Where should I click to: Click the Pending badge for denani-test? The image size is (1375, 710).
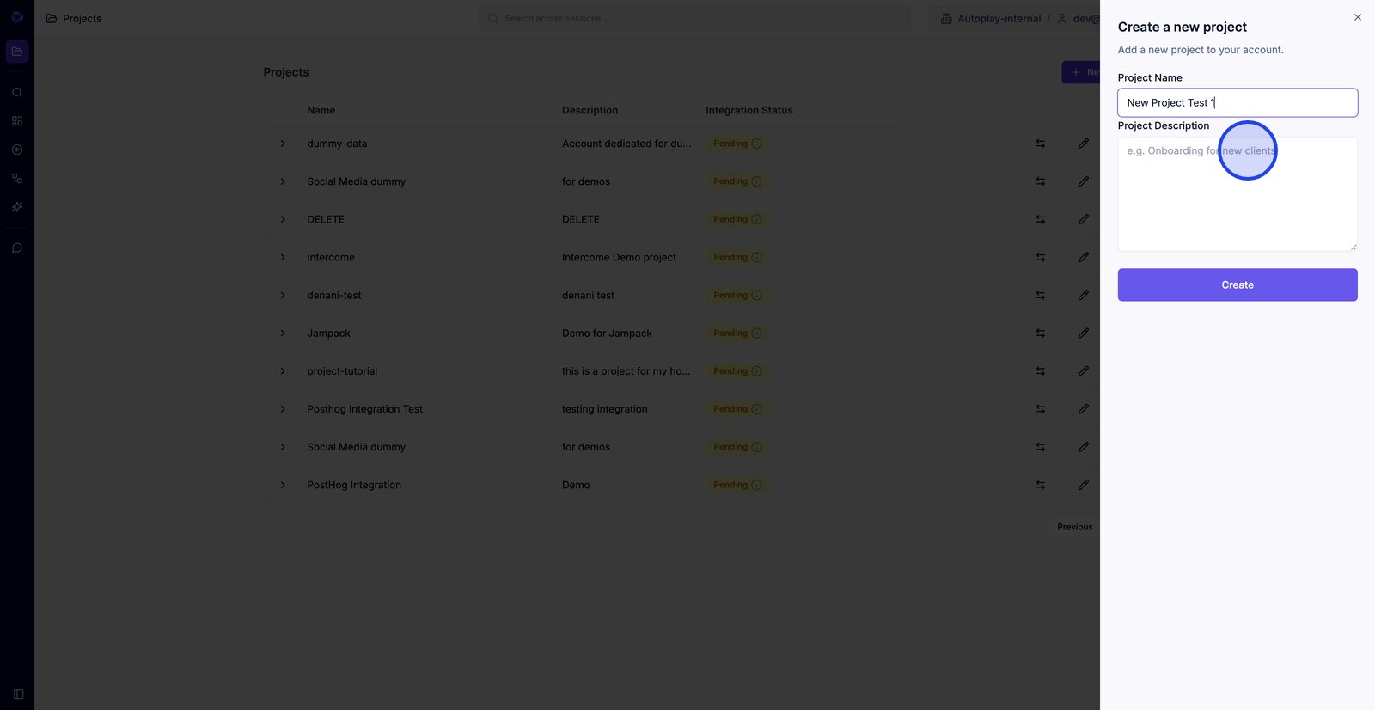737,296
